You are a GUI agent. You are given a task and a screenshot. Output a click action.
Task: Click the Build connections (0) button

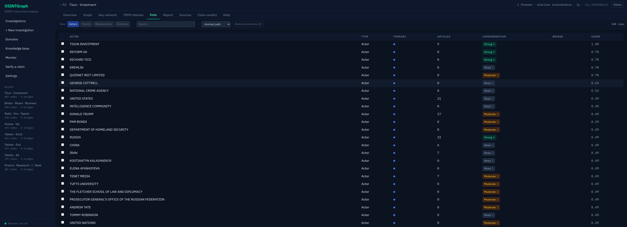(x=248, y=24)
